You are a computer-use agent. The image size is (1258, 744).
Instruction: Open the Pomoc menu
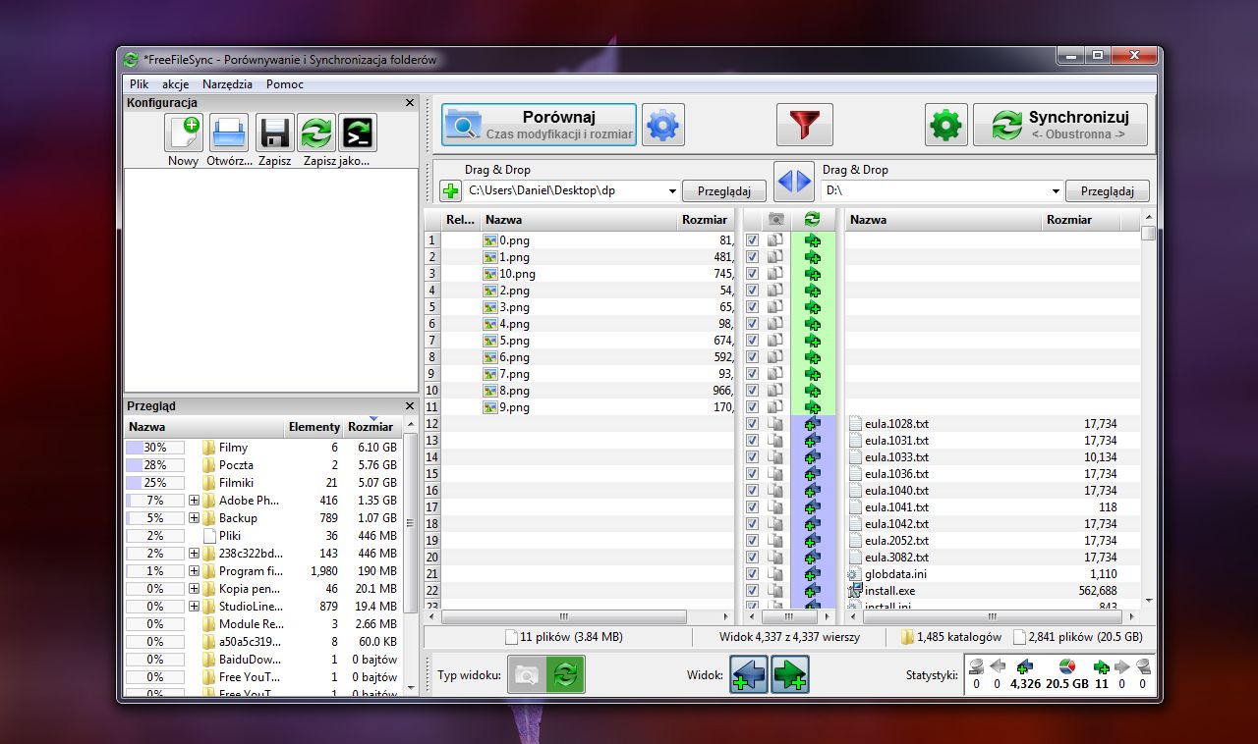tap(285, 84)
